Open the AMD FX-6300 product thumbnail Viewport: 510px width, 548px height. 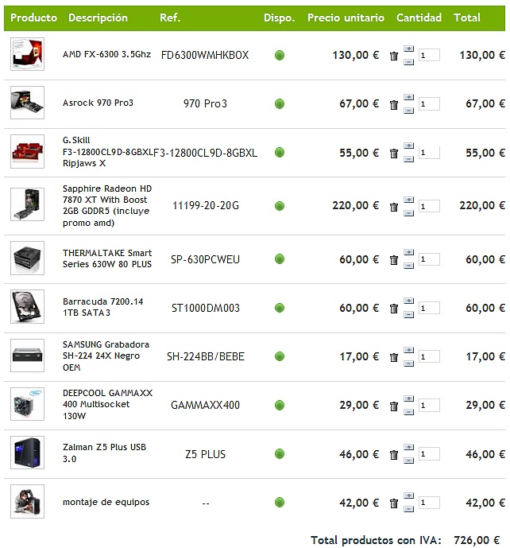click(x=27, y=55)
